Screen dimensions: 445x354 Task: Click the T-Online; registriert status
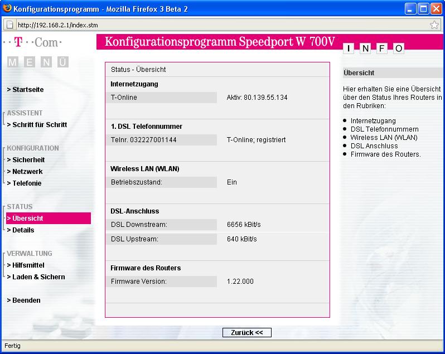[x=256, y=140]
